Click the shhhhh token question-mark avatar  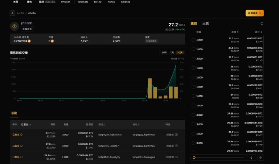(14, 27)
